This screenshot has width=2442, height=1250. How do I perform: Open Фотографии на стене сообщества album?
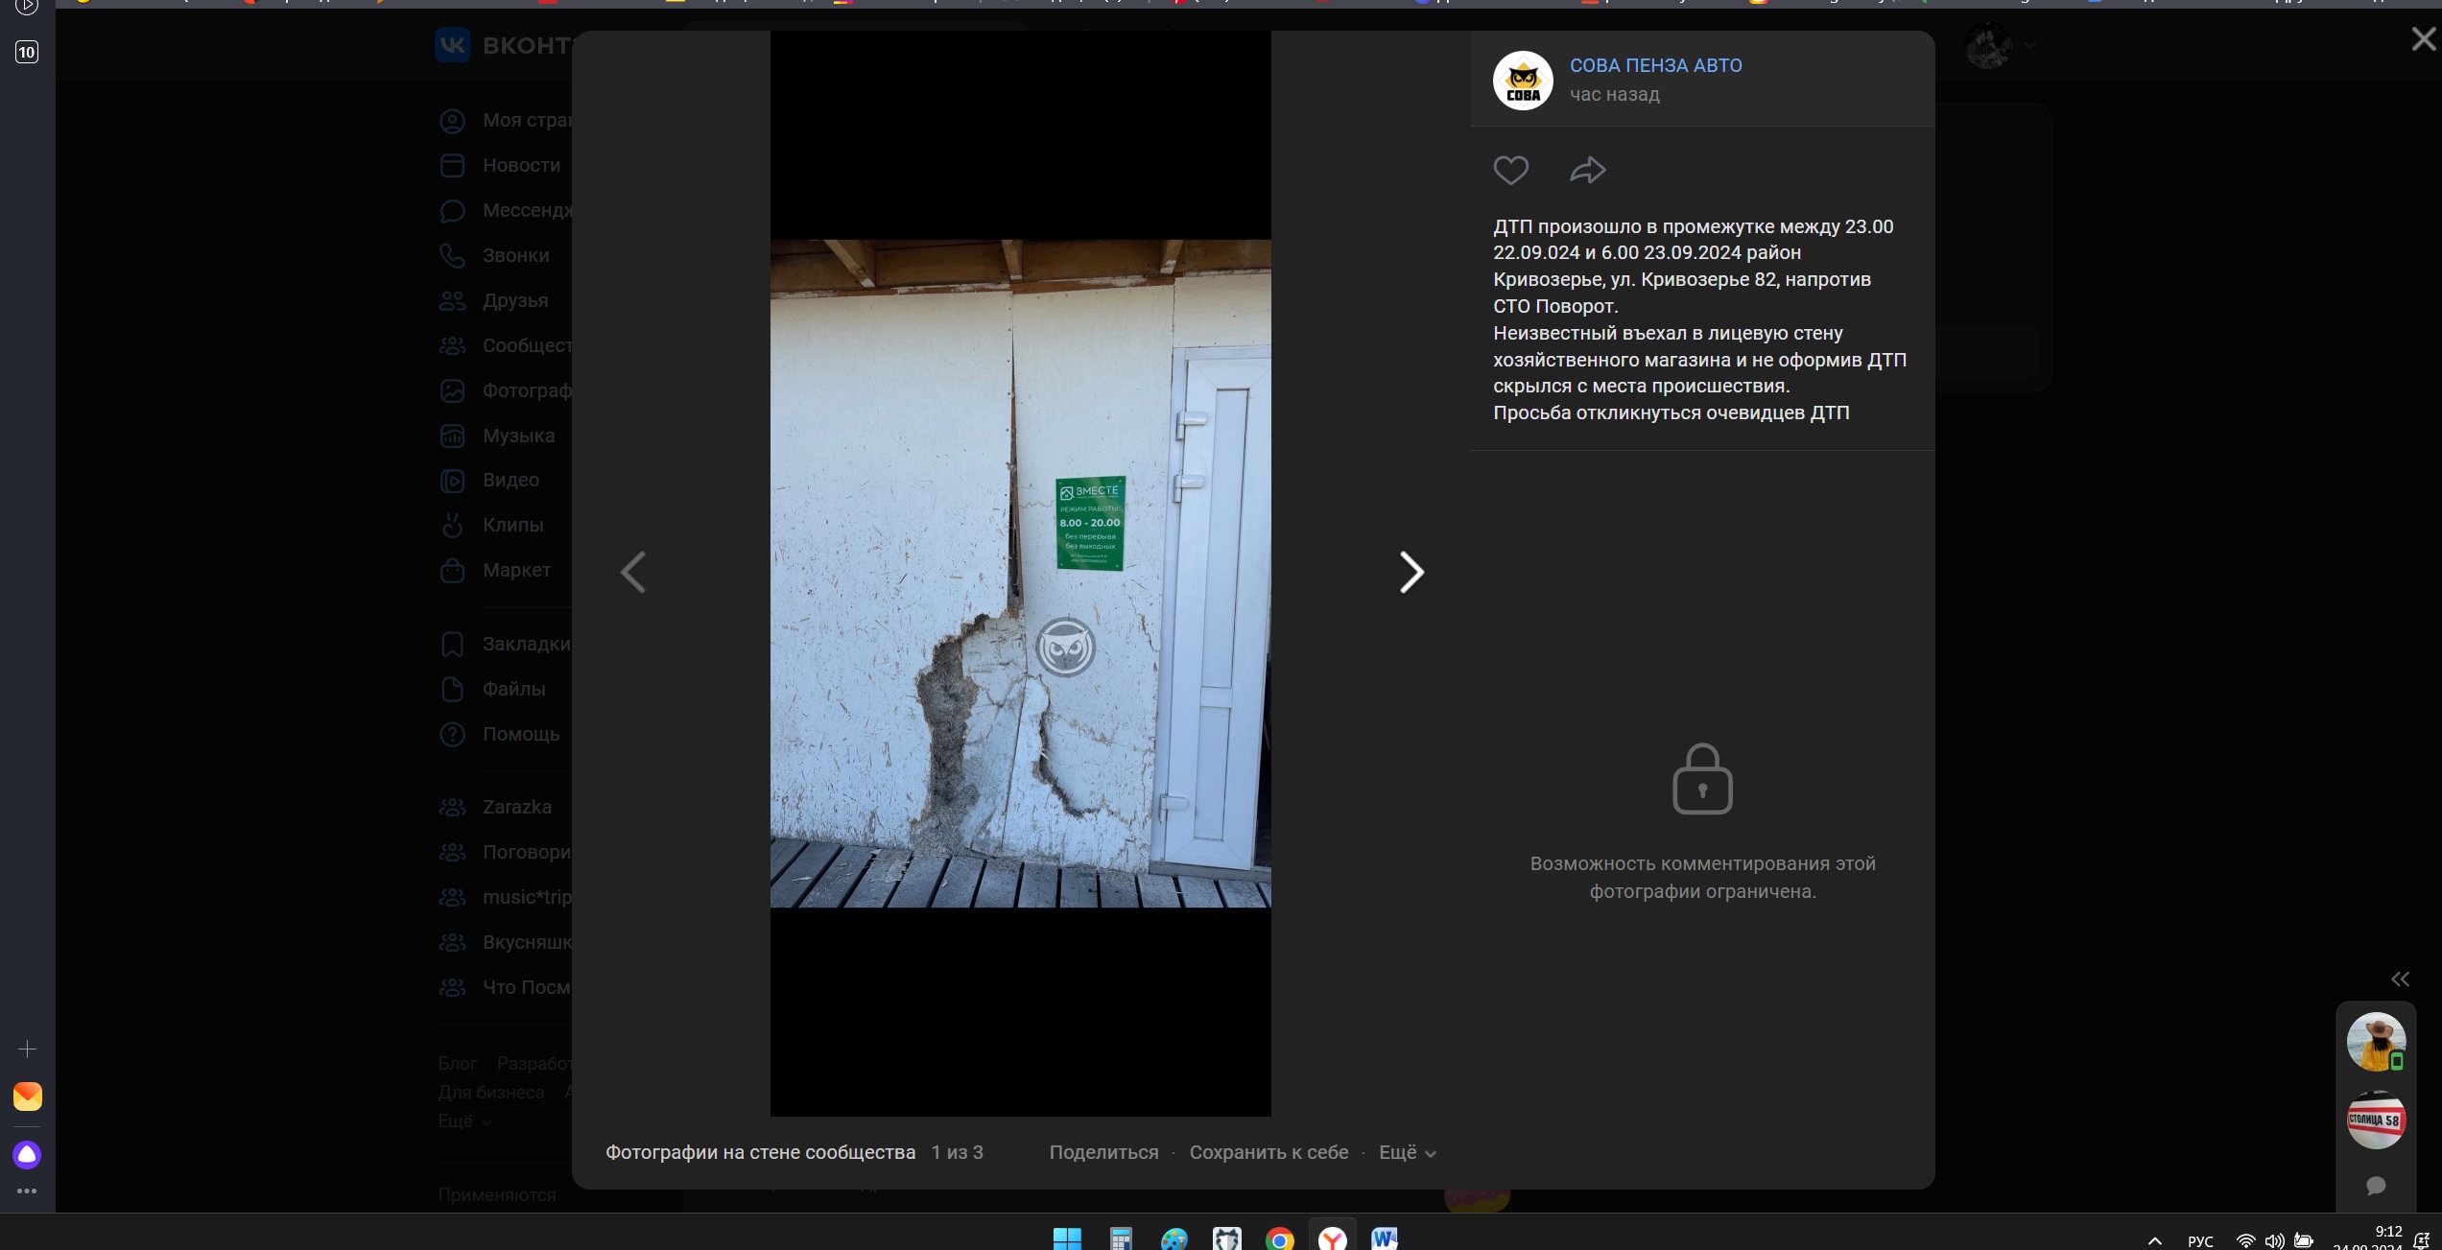pos(760,1152)
